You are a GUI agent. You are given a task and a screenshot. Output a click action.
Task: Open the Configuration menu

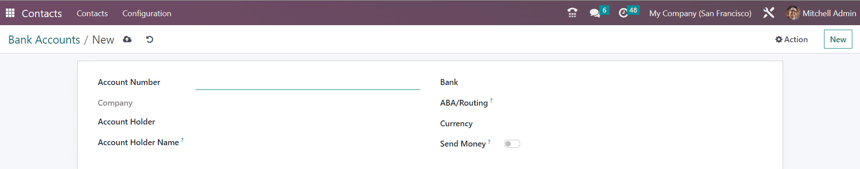(x=147, y=13)
